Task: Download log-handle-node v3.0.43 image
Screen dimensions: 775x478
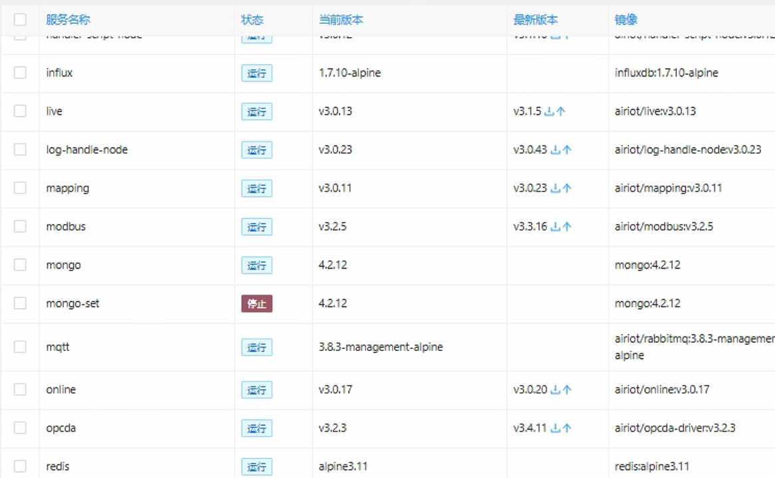Action: (555, 150)
